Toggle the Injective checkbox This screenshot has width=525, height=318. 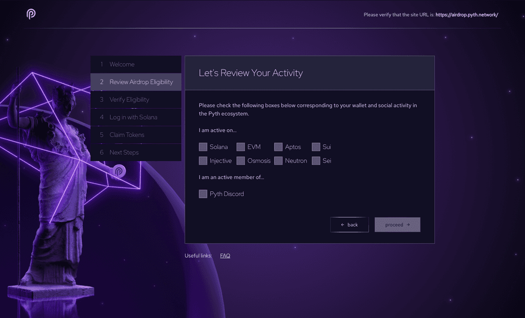[203, 161]
